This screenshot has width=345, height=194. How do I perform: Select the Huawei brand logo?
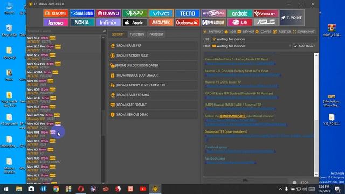coord(108,13)
